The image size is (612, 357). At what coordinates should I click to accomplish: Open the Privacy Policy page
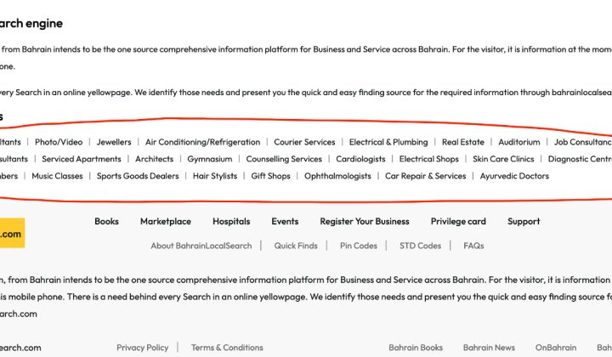pyautogui.click(x=143, y=348)
